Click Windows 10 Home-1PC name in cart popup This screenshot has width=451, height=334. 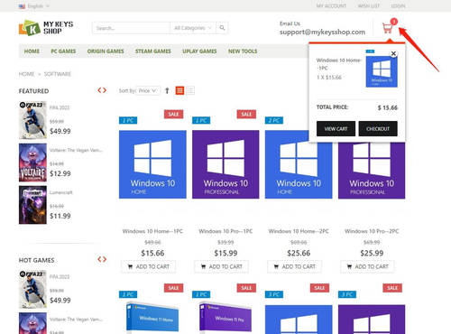(338, 64)
